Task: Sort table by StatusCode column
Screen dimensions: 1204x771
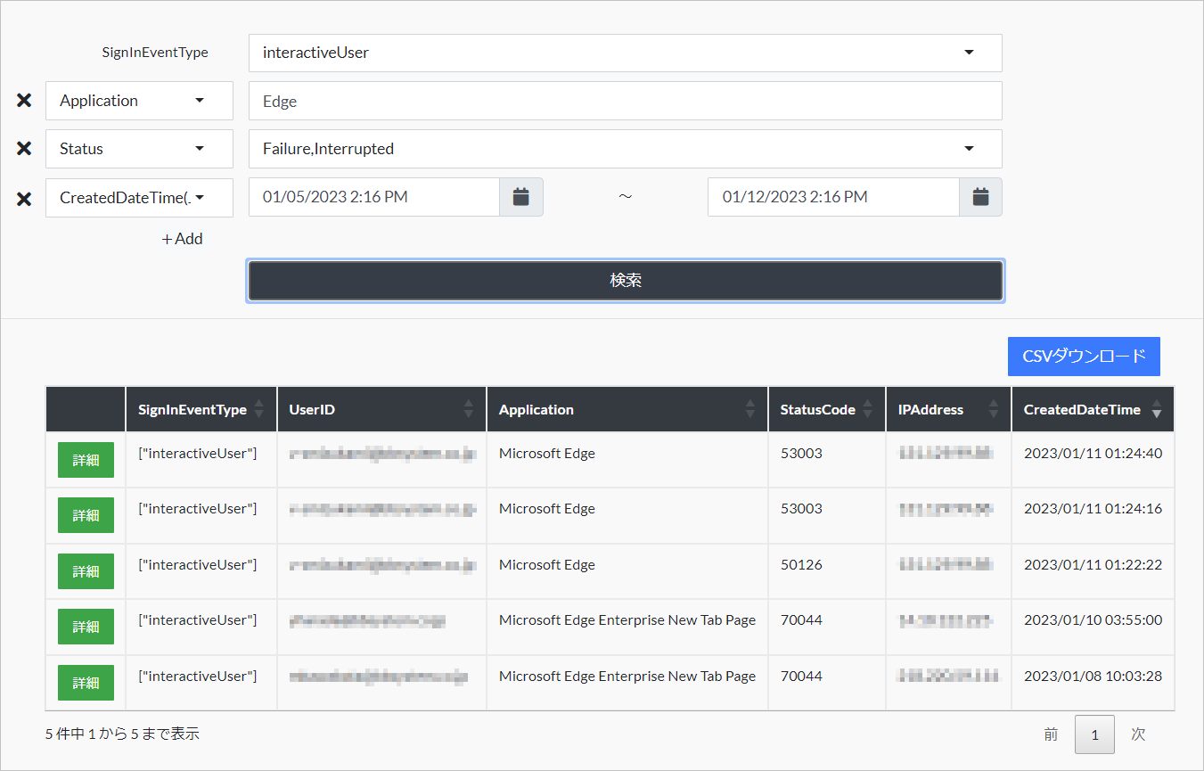Action: (x=825, y=410)
